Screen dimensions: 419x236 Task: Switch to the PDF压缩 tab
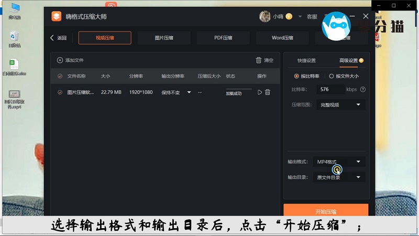pos(223,38)
